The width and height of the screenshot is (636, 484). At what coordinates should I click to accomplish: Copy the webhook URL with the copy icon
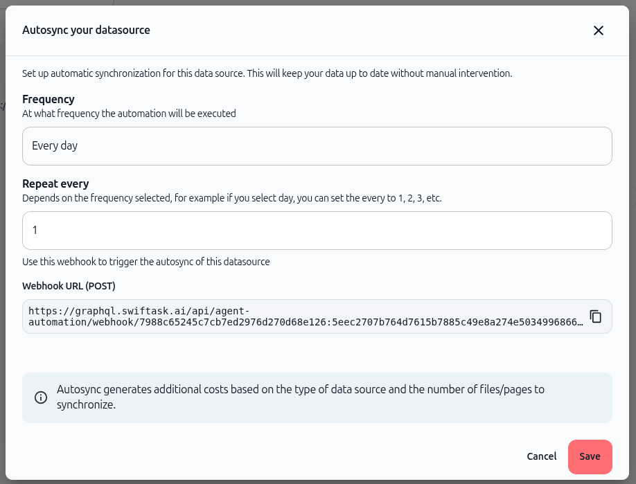[x=595, y=316]
